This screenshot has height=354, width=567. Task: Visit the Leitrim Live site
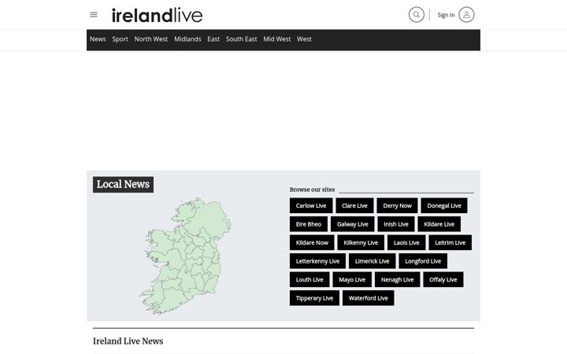tap(450, 242)
